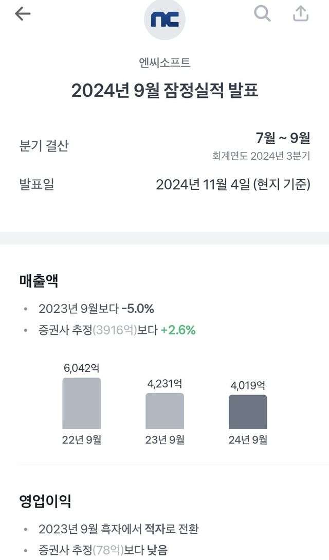This screenshot has width=329, height=560.
Task: Tap the 발표일 date value
Action: [233, 184]
